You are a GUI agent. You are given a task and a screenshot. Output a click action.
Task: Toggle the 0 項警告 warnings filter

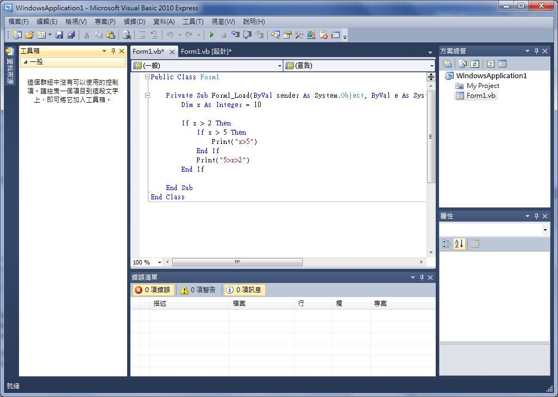(x=198, y=290)
